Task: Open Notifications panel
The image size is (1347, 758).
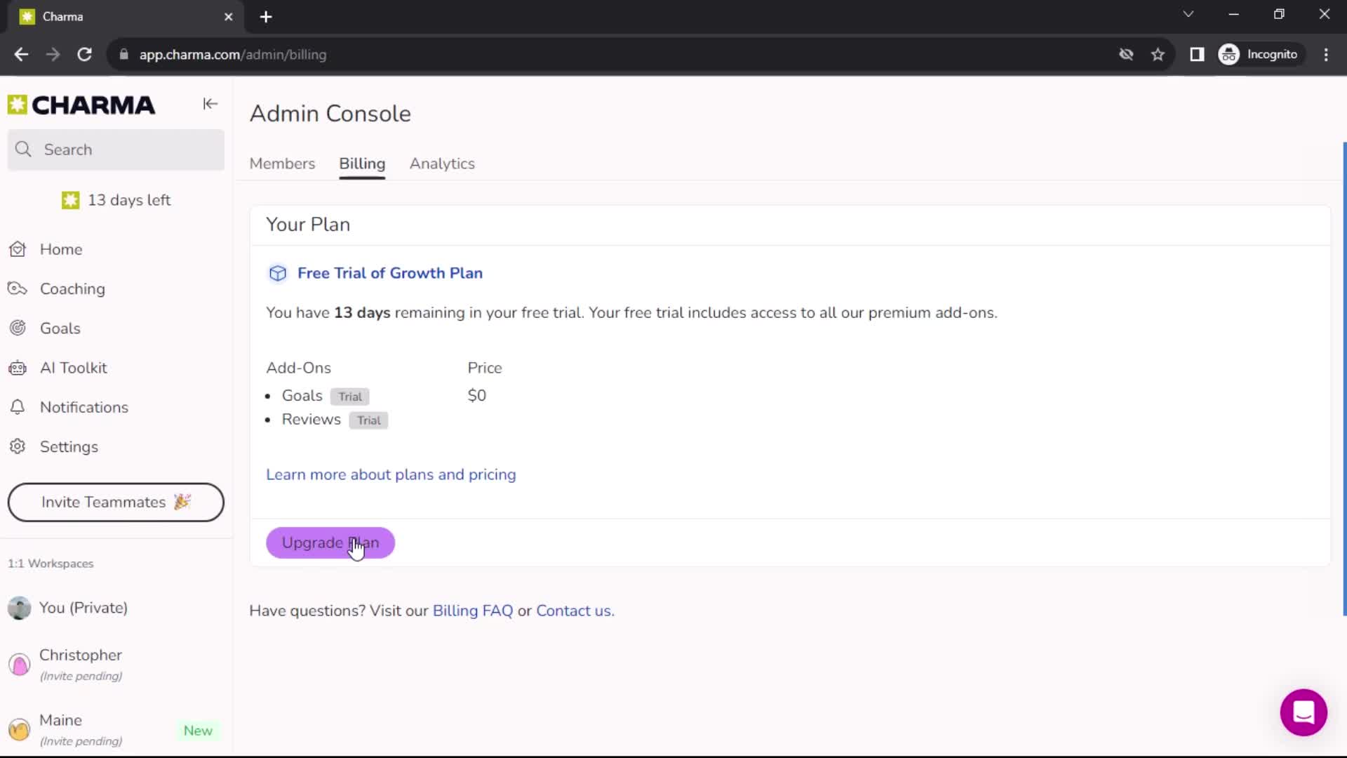Action: [83, 407]
